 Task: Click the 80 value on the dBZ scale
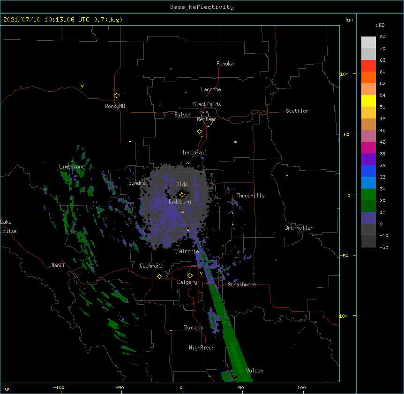[x=382, y=37]
